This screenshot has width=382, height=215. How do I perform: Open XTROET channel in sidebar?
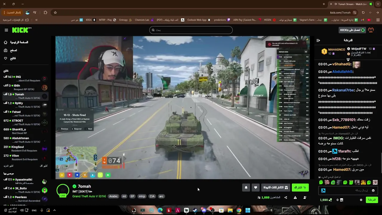click(x=25, y=122)
